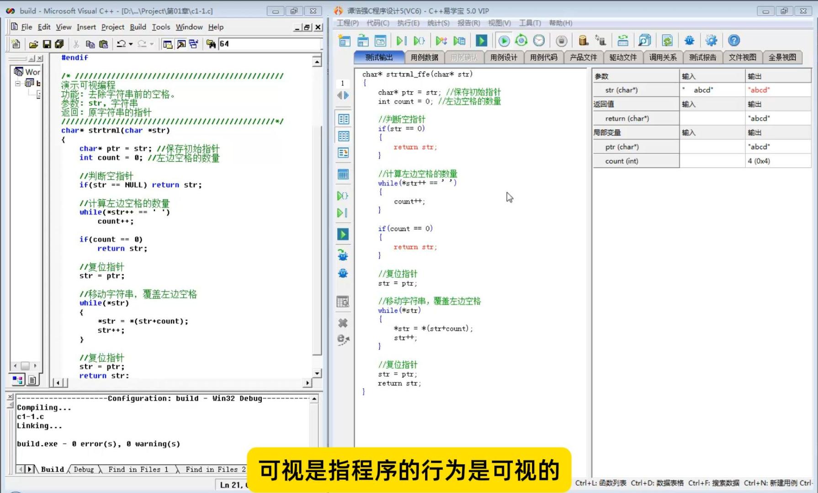Image resolution: width=818 pixels, height=493 pixels.
Task: Click the circular Play icon in 易学宝 toolbar
Action: [504, 41]
